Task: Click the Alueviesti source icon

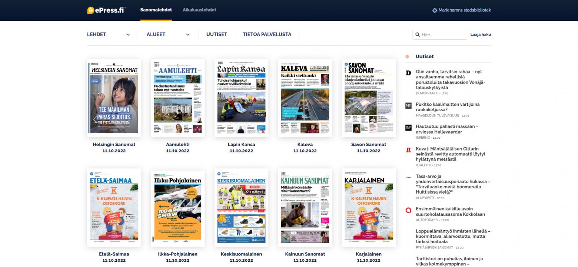Action: pos(408,177)
